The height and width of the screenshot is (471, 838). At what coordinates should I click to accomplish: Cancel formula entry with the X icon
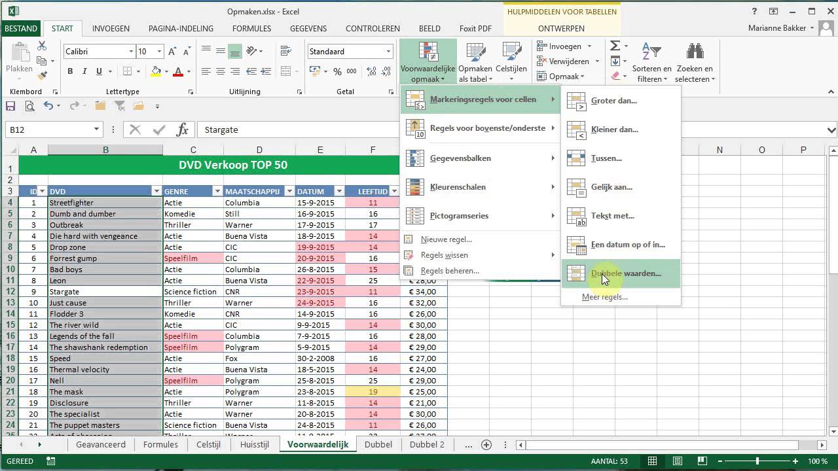pos(135,130)
